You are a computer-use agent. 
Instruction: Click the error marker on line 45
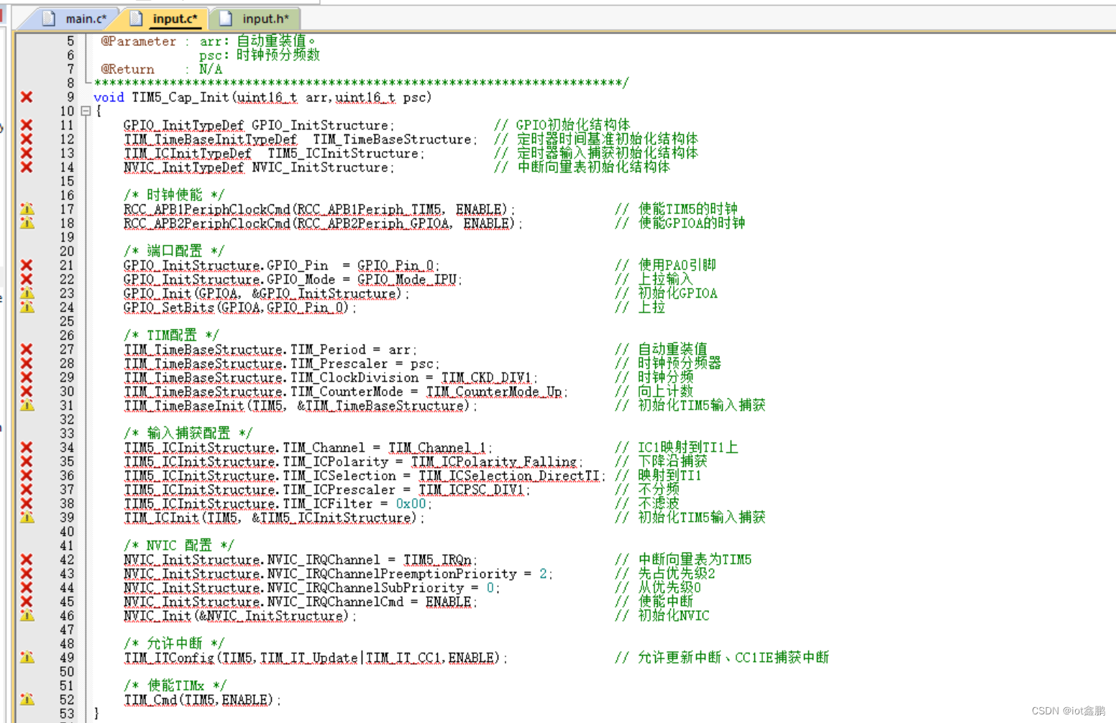(x=27, y=602)
